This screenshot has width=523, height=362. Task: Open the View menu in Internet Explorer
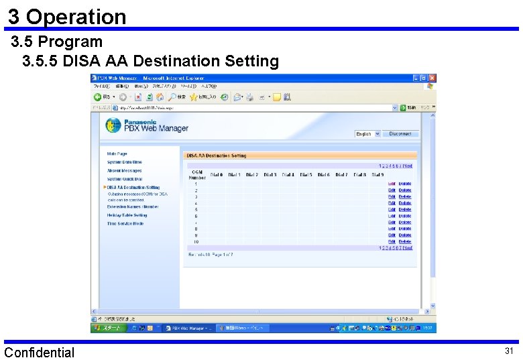141,86
